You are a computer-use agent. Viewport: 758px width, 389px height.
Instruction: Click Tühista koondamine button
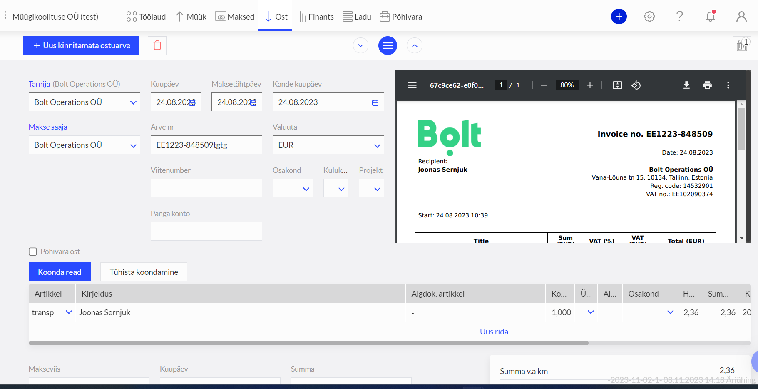coord(144,272)
